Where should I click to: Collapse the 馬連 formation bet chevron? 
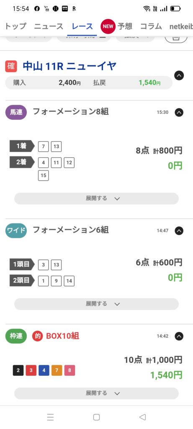pyautogui.click(x=179, y=112)
